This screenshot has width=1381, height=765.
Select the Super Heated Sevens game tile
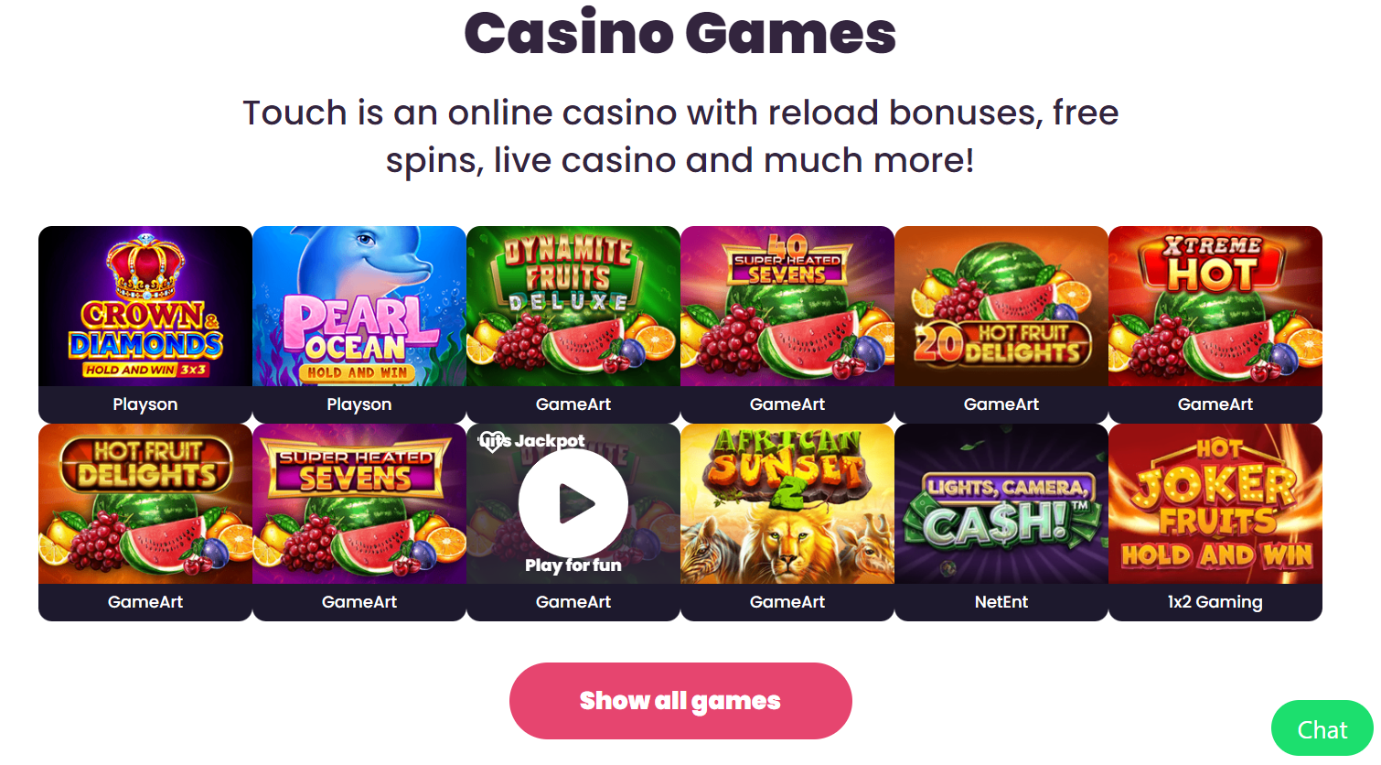pyautogui.click(x=359, y=503)
